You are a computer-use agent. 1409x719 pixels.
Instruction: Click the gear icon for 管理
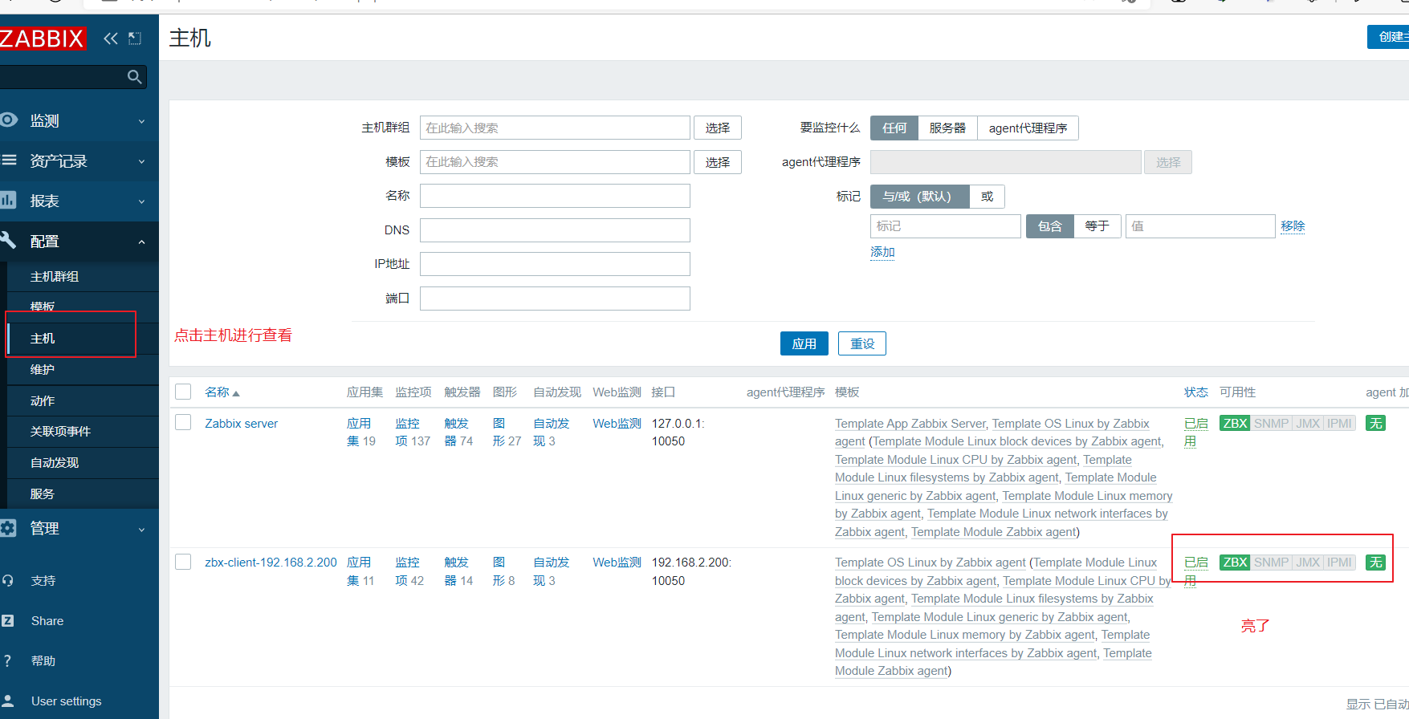click(8, 528)
